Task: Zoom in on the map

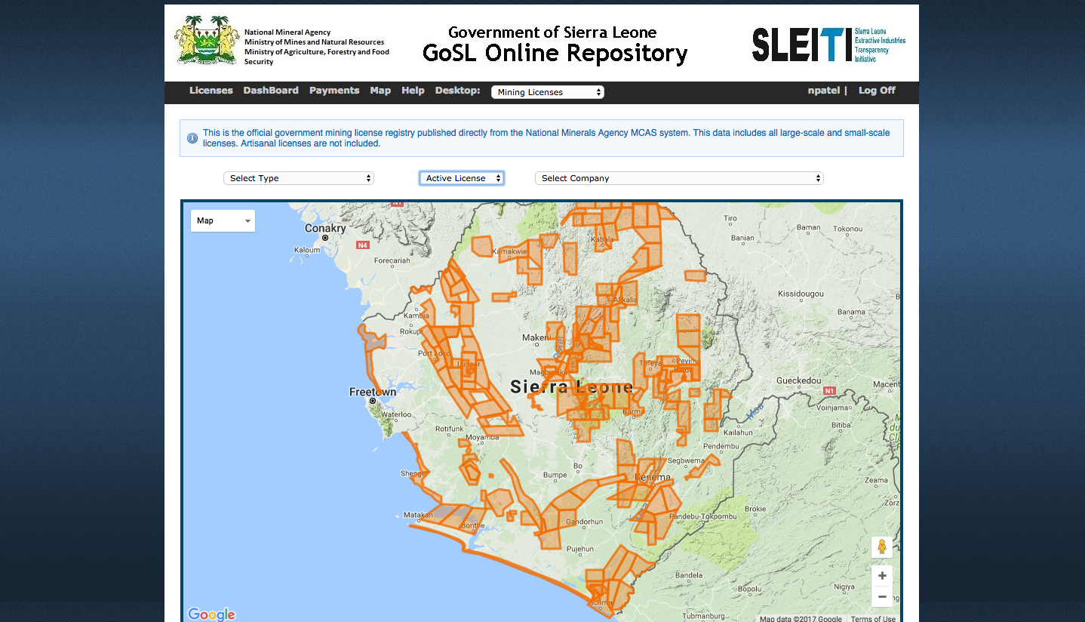Action: coord(882,576)
